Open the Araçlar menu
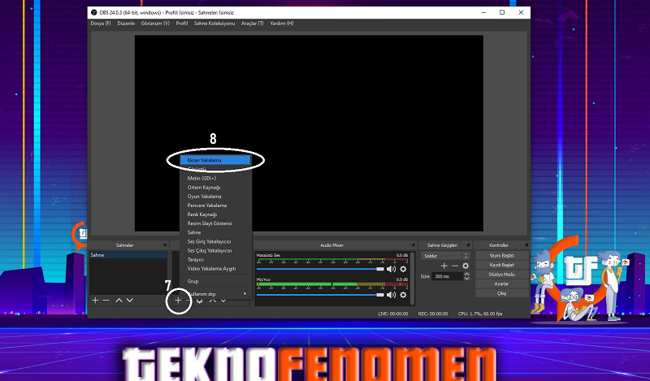The width and height of the screenshot is (650, 381). point(253,24)
